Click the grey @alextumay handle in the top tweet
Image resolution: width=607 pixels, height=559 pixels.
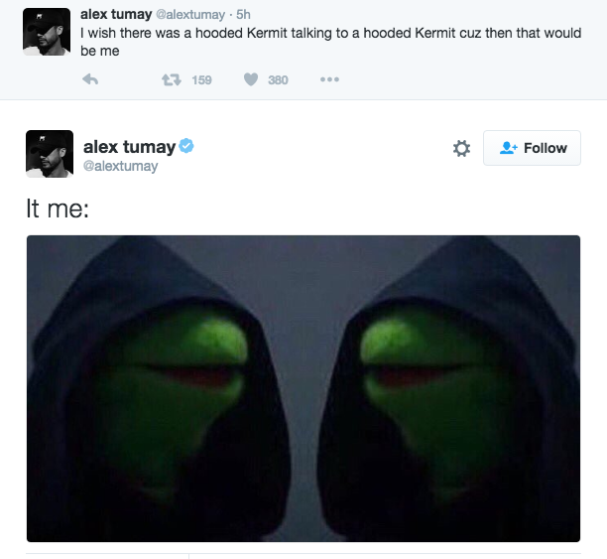tap(190, 15)
